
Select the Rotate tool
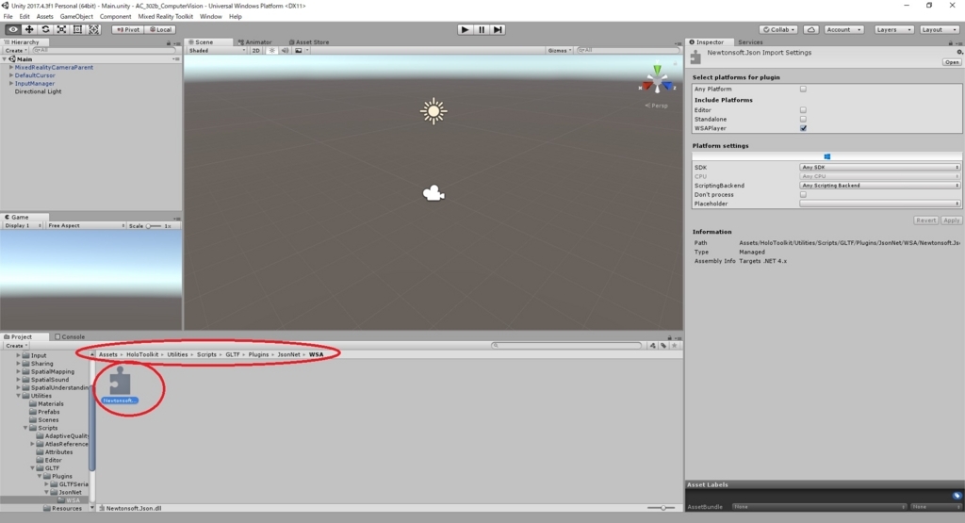45,29
